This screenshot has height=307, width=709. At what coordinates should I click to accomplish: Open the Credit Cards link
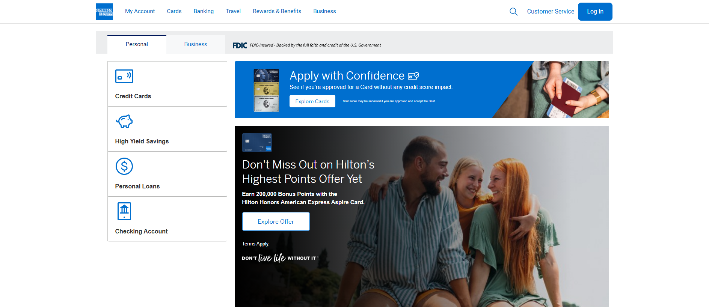pyautogui.click(x=133, y=96)
